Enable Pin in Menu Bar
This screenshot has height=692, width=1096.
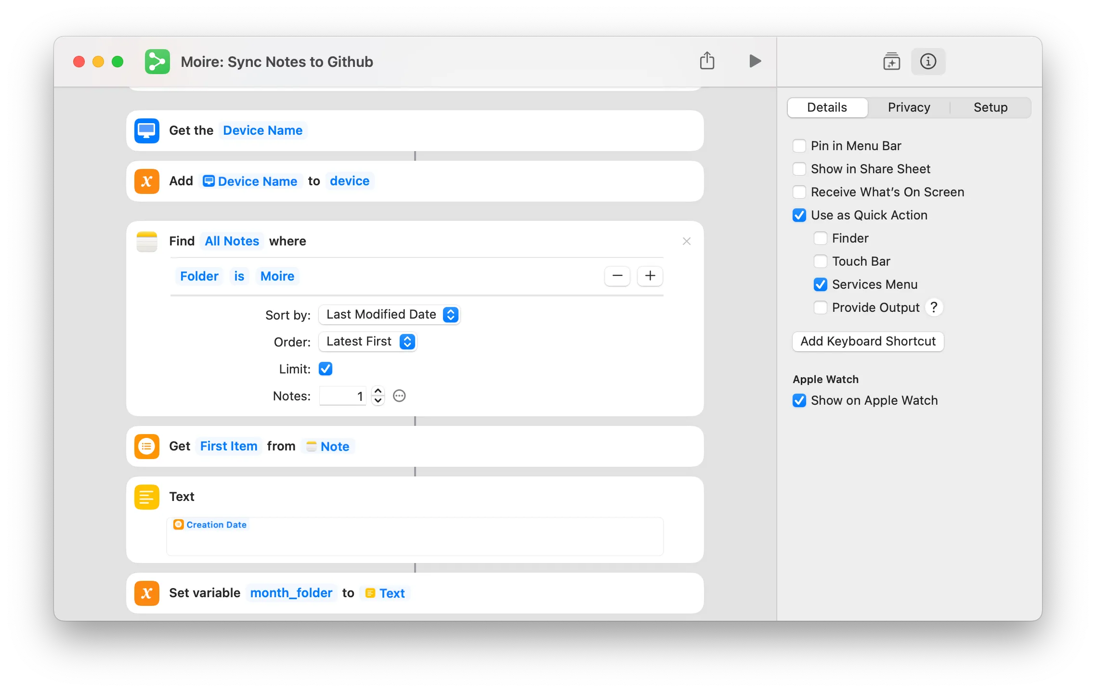tap(799, 146)
